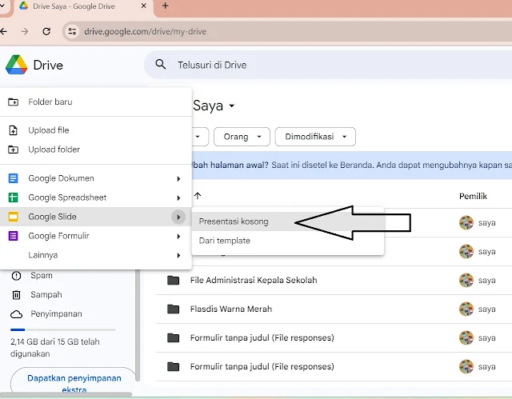The width and height of the screenshot is (512, 399).
Task: Open Penyimpanan in the sidebar
Action: click(x=56, y=314)
